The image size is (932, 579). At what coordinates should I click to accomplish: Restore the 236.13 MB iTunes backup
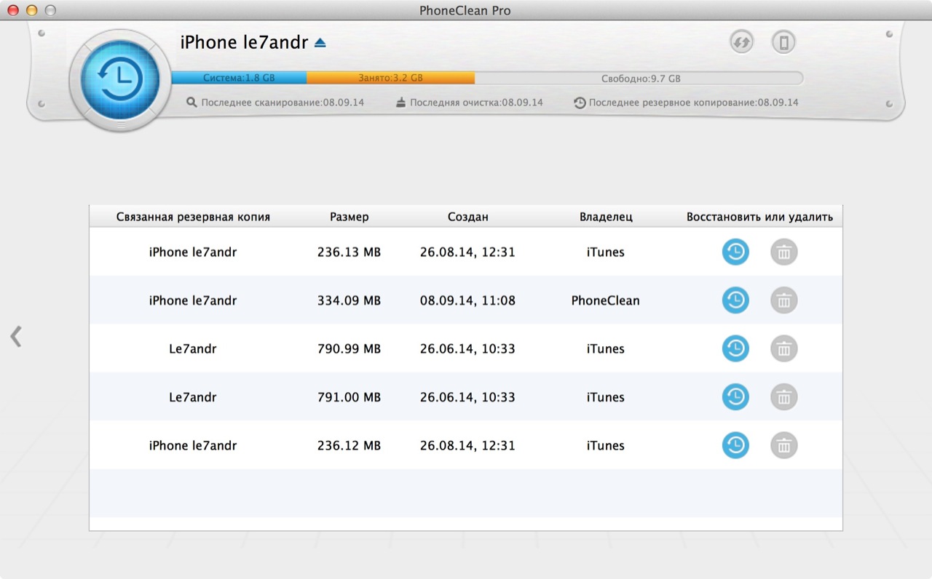(735, 252)
